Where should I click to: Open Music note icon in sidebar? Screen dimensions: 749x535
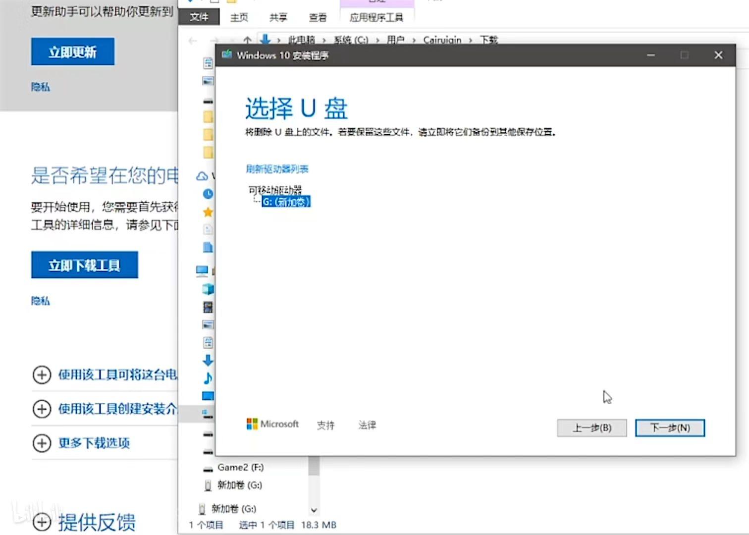click(208, 378)
